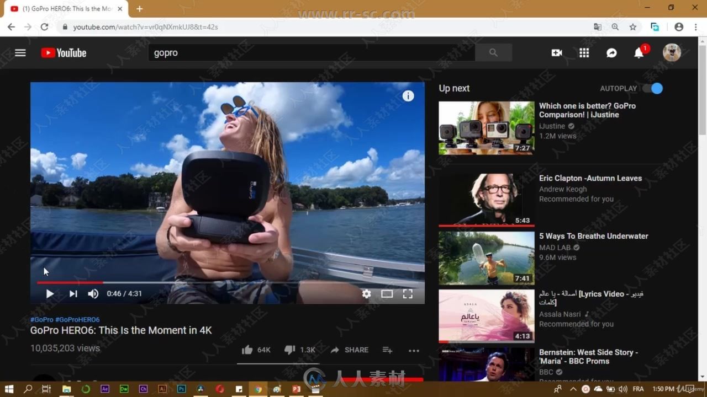
Task: Click the Up next heading
Action: (454, 88)
